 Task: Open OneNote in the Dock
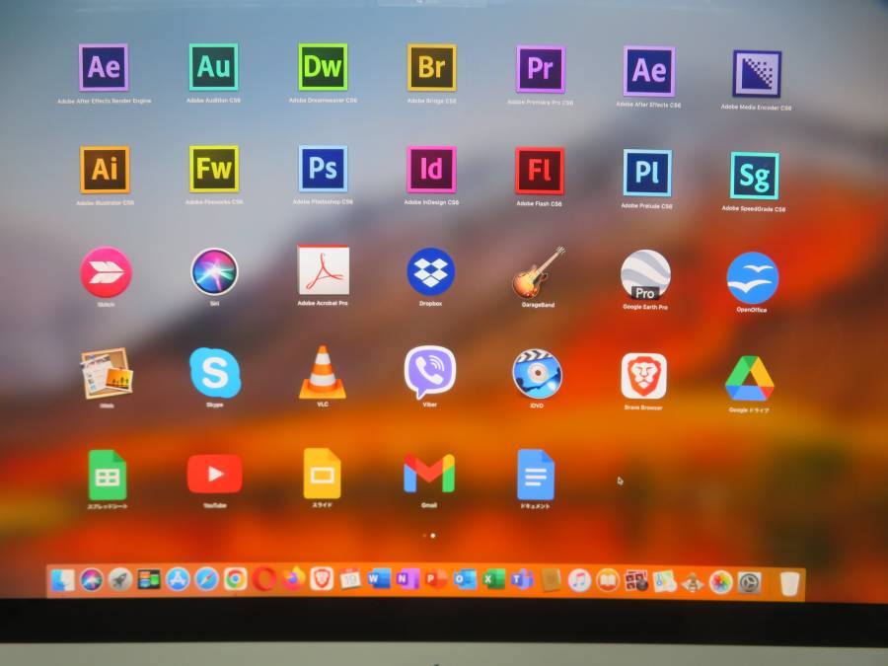(x=407, y=579)
